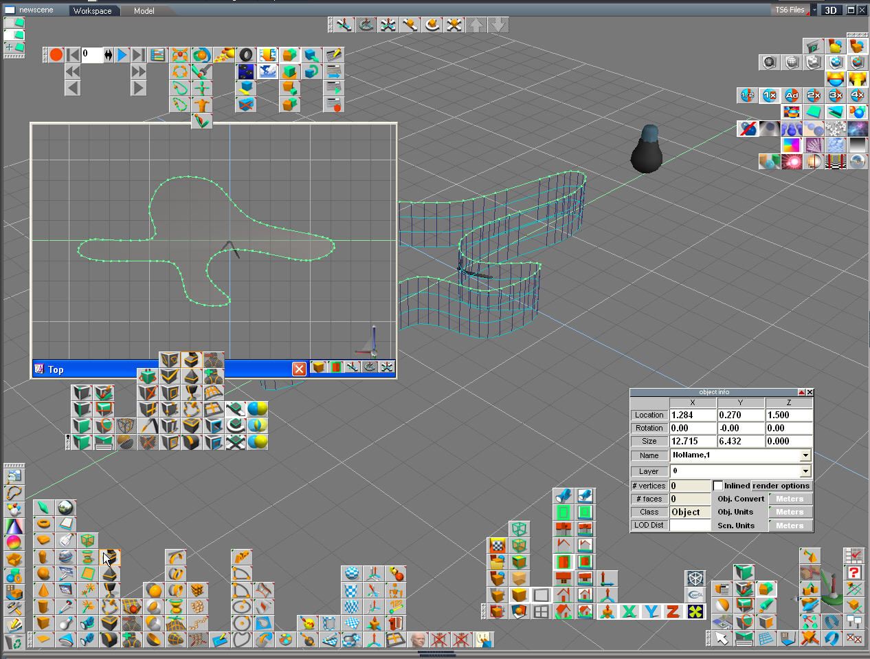Toggle the Y axis constraint icon
Screen dimensions: 870x659
(x=651, y=612)
